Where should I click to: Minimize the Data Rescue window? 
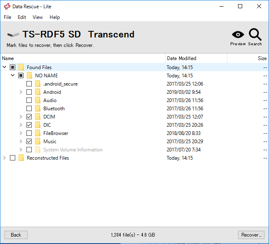coord(222,7)
